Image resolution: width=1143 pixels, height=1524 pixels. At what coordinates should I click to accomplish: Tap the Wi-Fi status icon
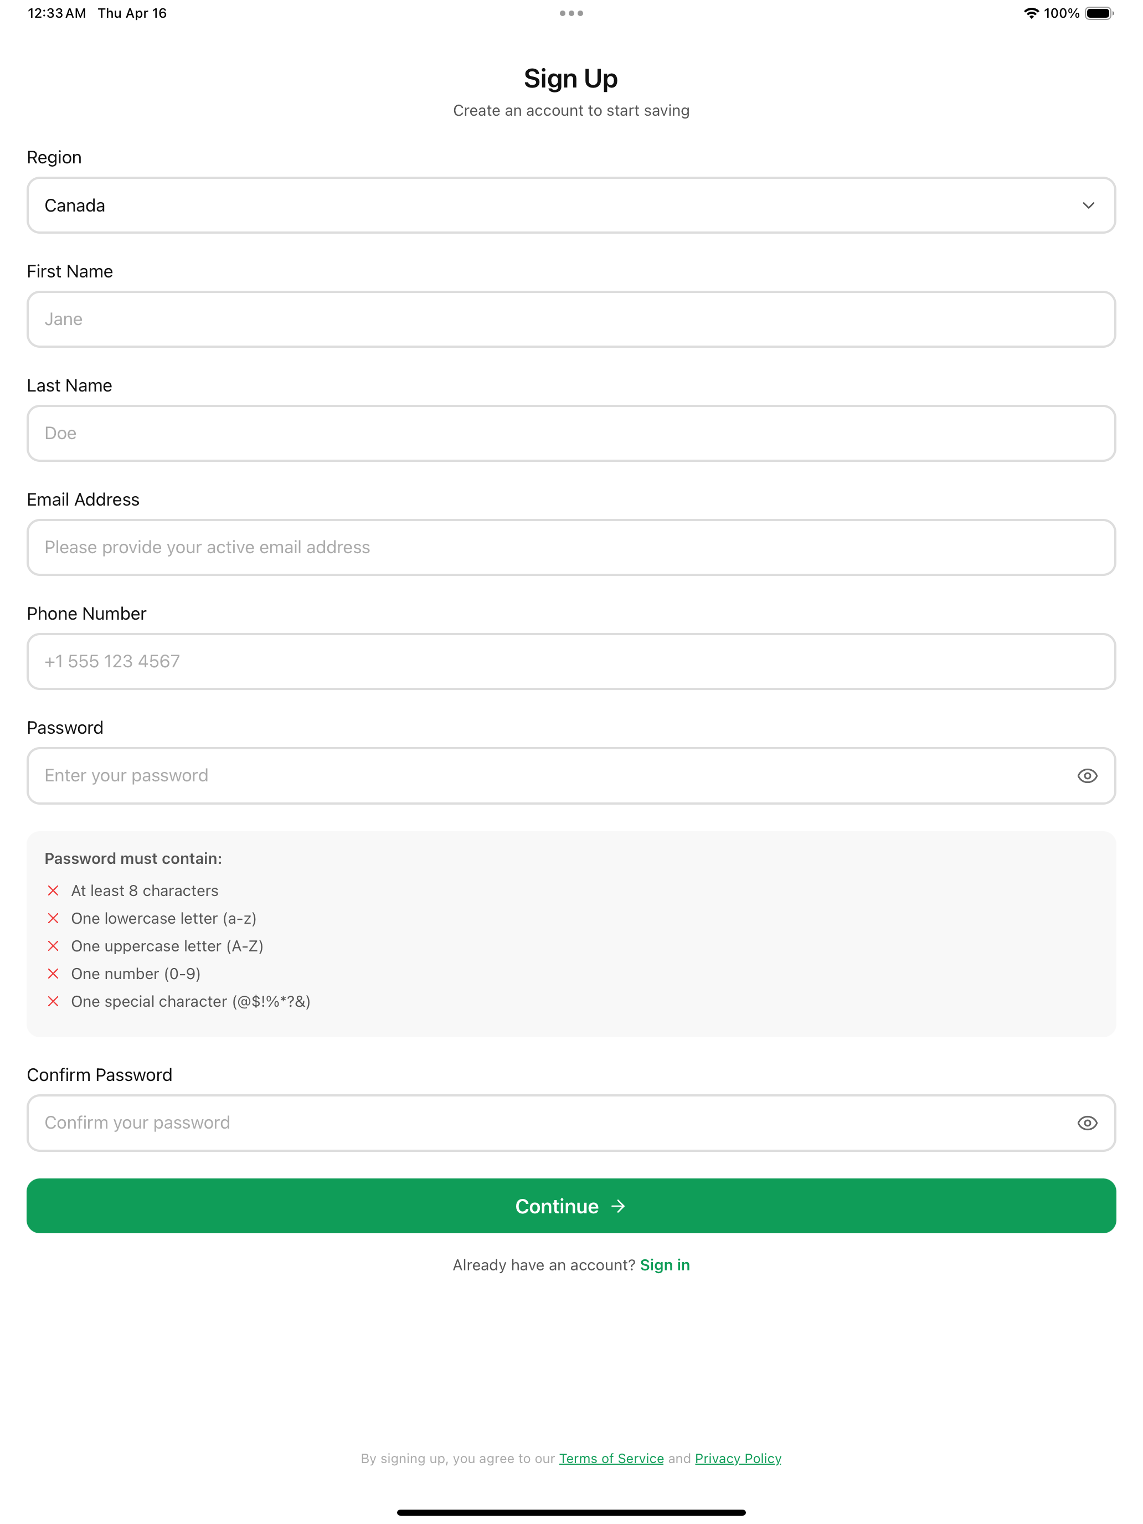pyautogui.click(x=1031, y=13)
